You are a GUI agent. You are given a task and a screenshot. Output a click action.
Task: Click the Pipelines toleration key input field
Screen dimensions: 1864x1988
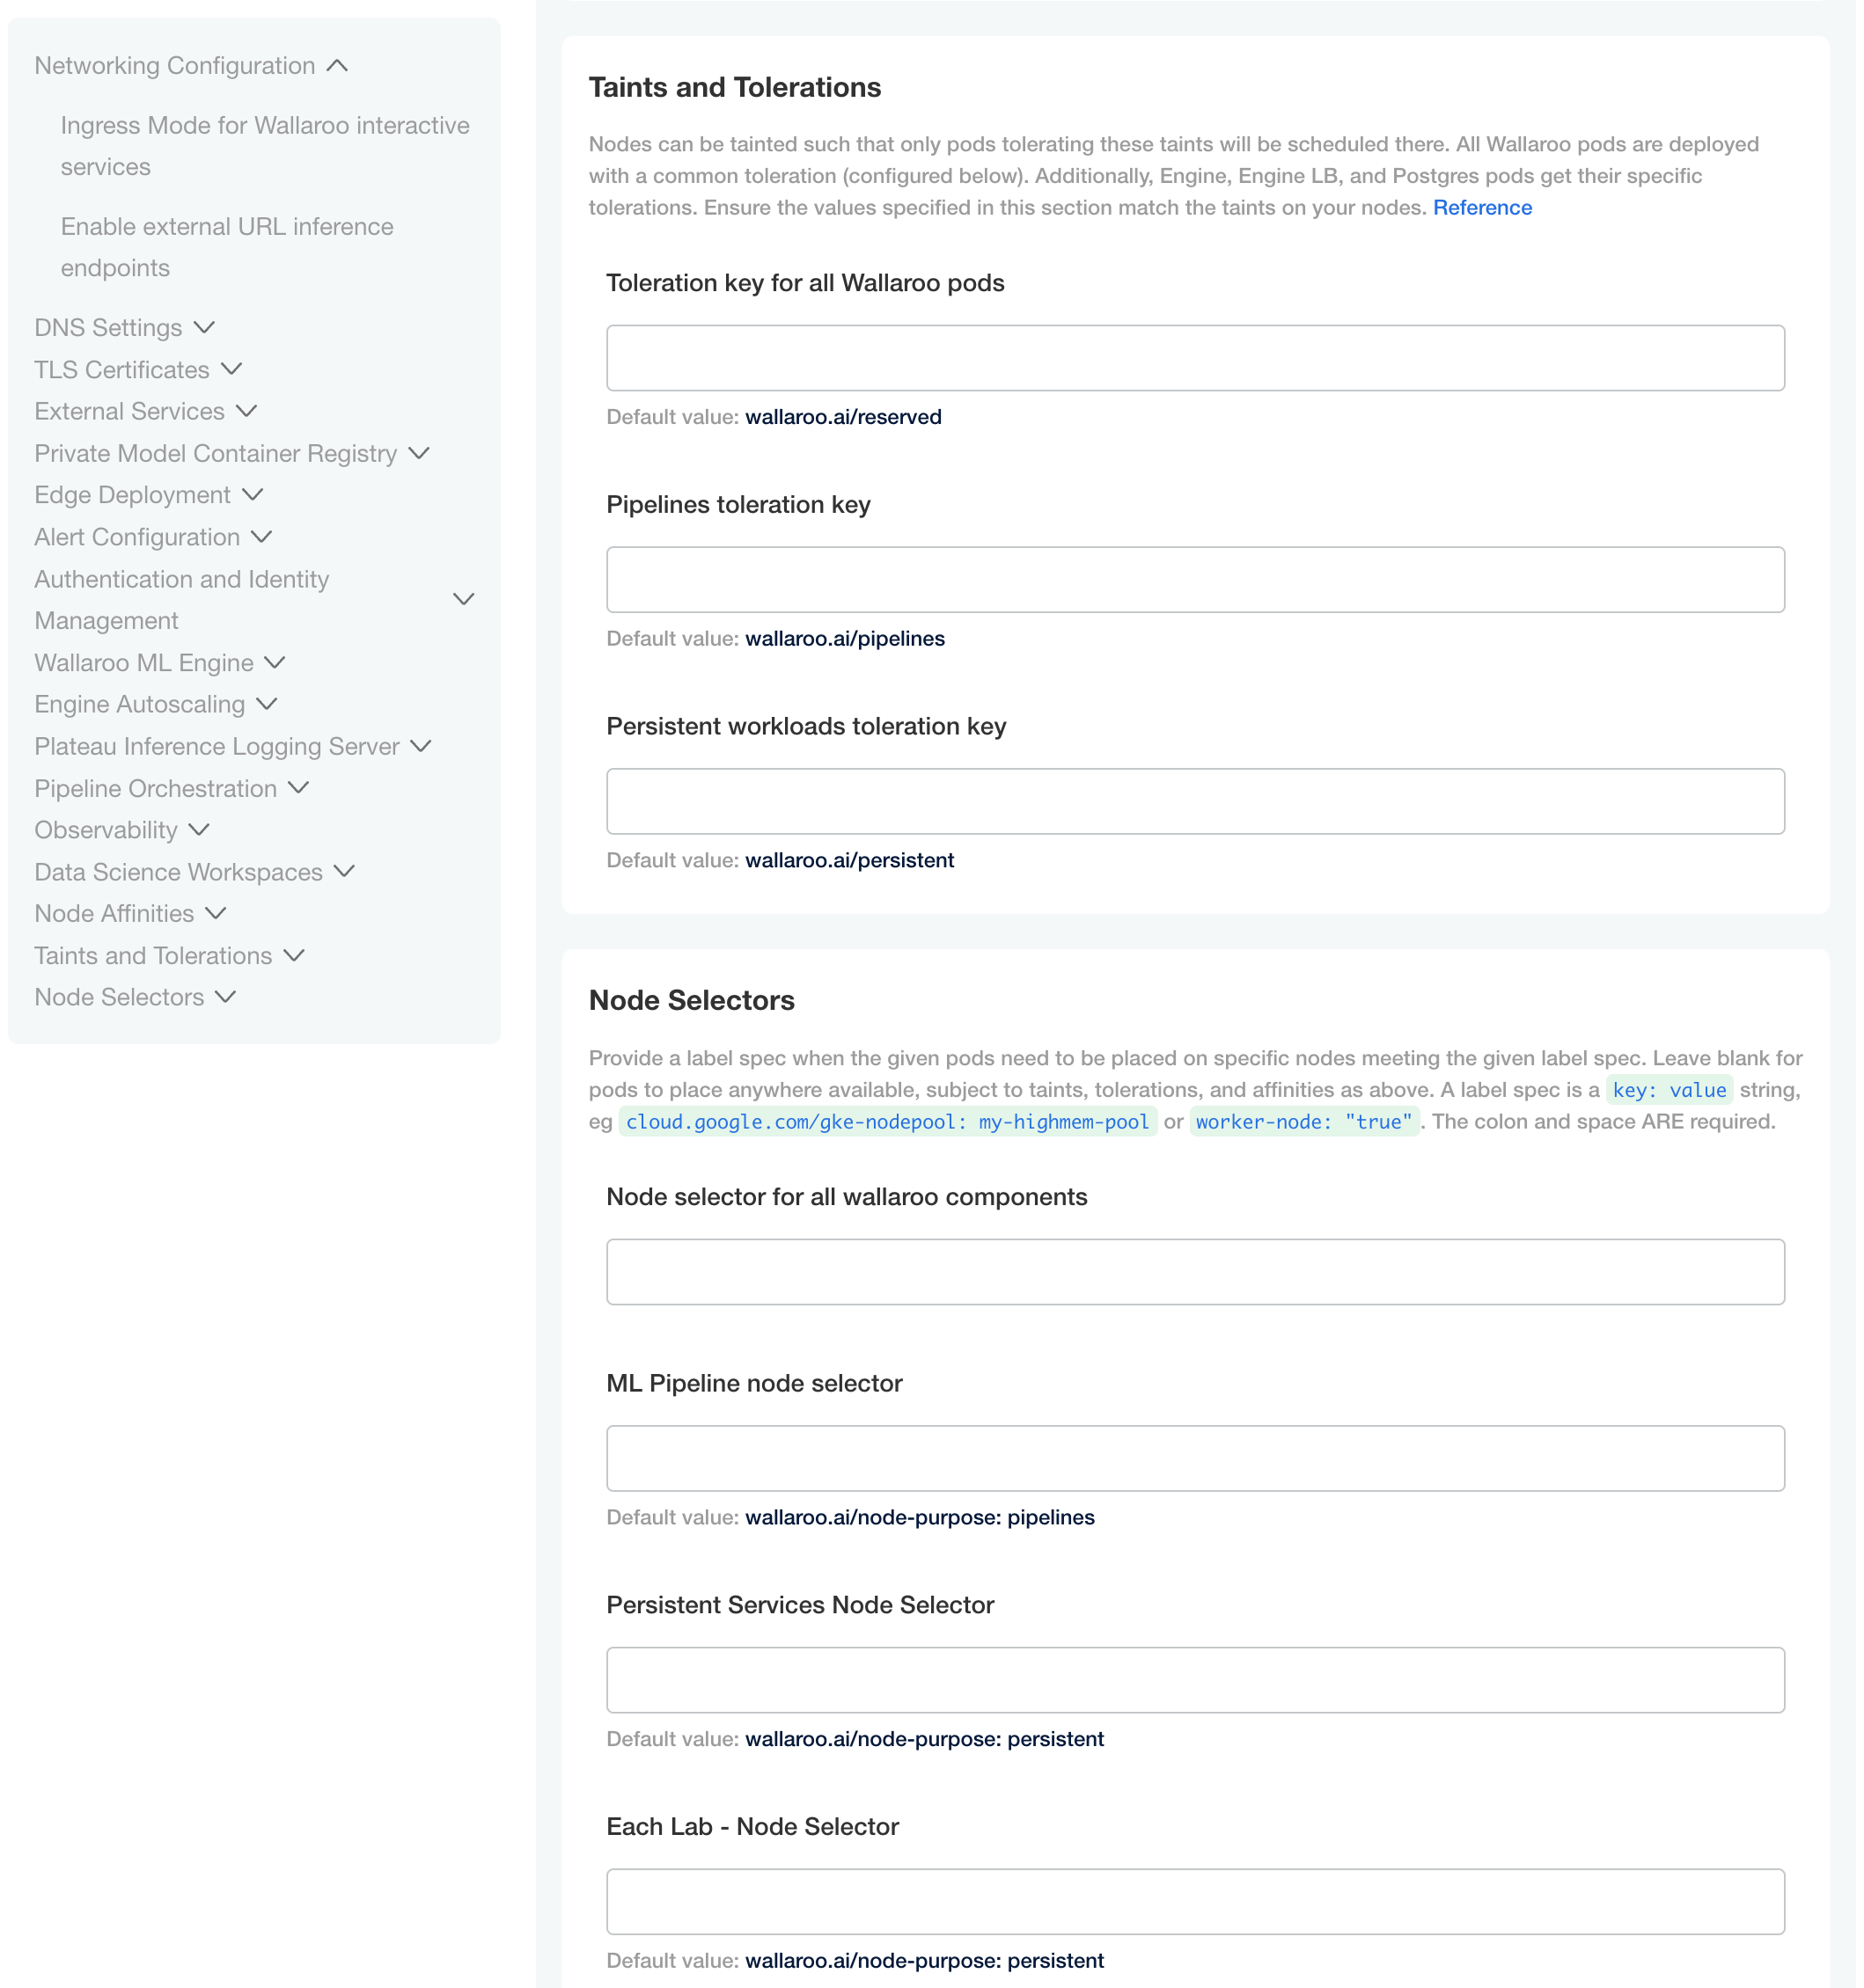[1196, 579]
